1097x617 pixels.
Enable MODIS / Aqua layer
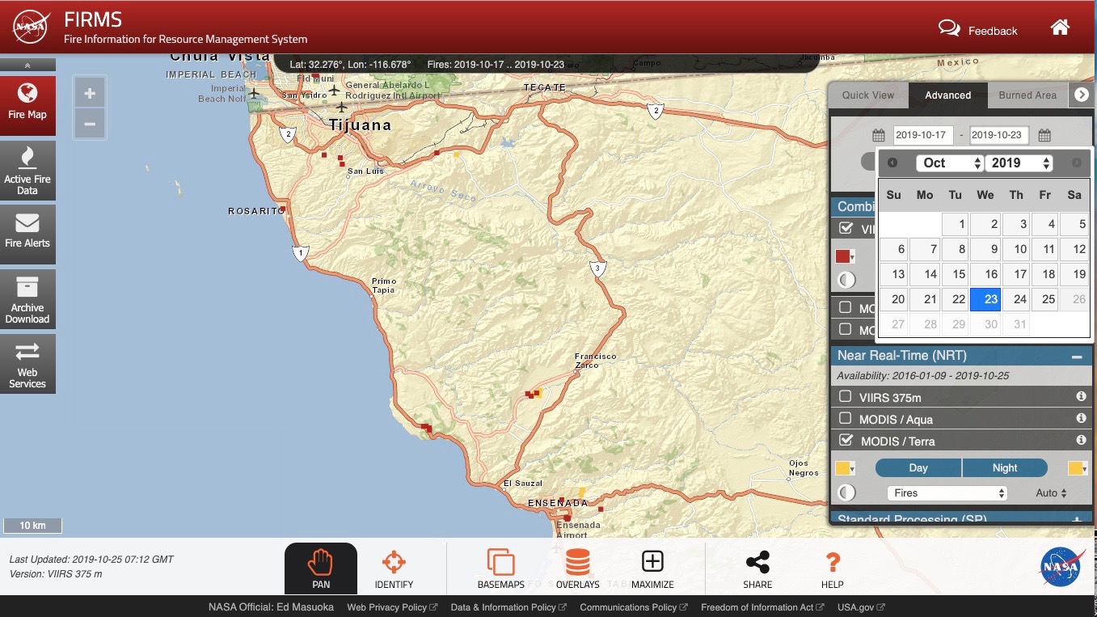click(846, 418)
